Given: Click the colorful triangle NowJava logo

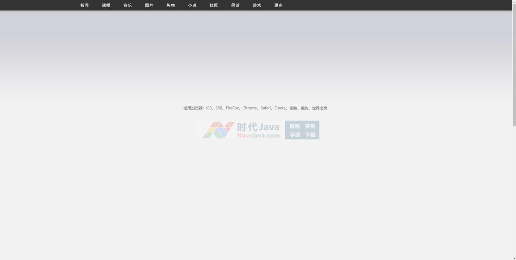Looking at the screenshot, I should [218, 130].
